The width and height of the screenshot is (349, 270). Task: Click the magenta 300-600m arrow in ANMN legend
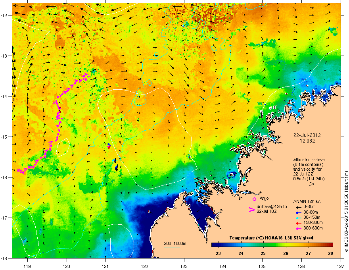[298, 228]
